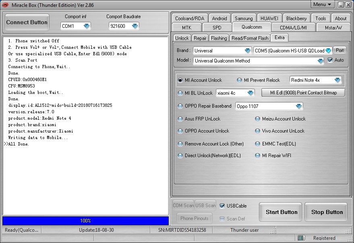Click the Phone Pinouts button
Screen dimensions: 354x243
(x=195, y=218)
